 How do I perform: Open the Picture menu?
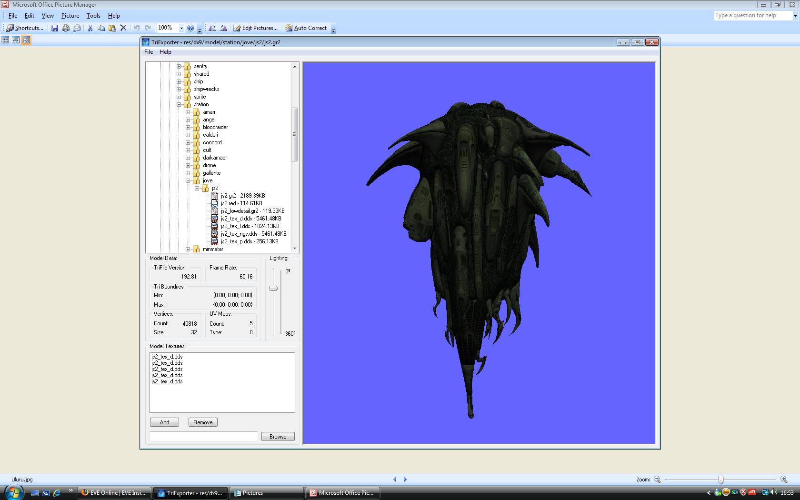tap(70, 16)
